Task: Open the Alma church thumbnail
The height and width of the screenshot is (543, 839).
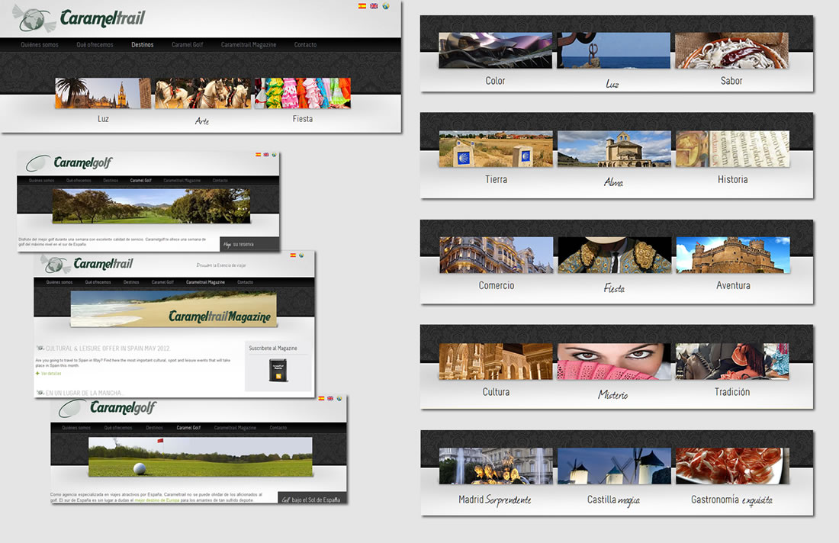Action: (x=614, y=149)
